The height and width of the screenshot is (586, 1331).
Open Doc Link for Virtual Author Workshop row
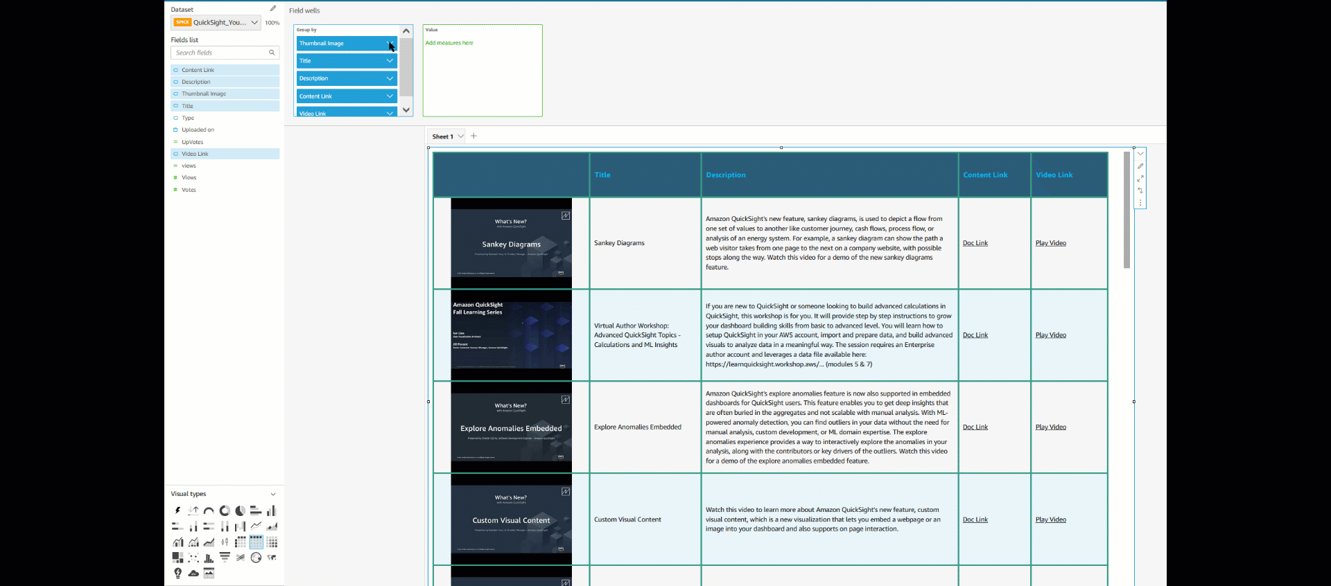pos(975,335)
